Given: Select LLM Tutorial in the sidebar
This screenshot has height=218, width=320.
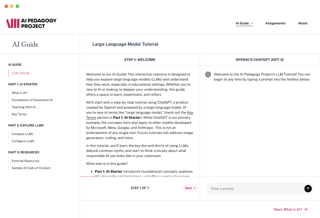Looking at the screenshot, I should [21, 73].
